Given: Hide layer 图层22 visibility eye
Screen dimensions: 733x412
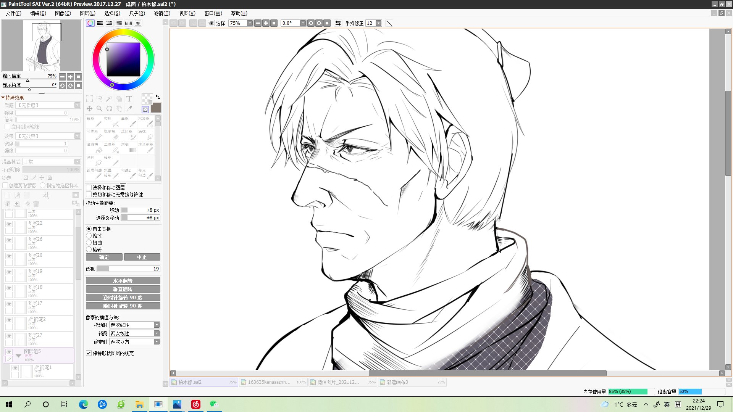Looking at the screenshot, I should [9, 224].
